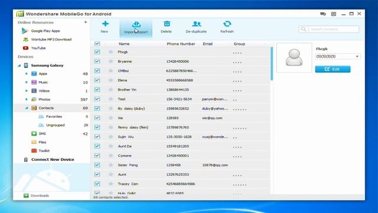The image size is (378, 213).
Task: Open the Import/Export toolbar button
Action: (136, 28)
